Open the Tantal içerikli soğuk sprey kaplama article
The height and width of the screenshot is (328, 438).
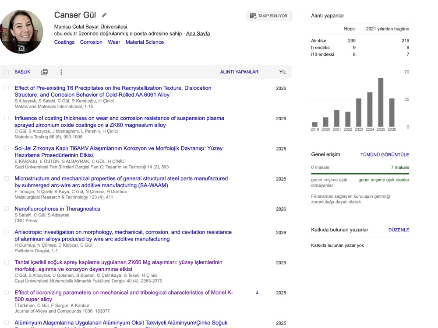118,265
